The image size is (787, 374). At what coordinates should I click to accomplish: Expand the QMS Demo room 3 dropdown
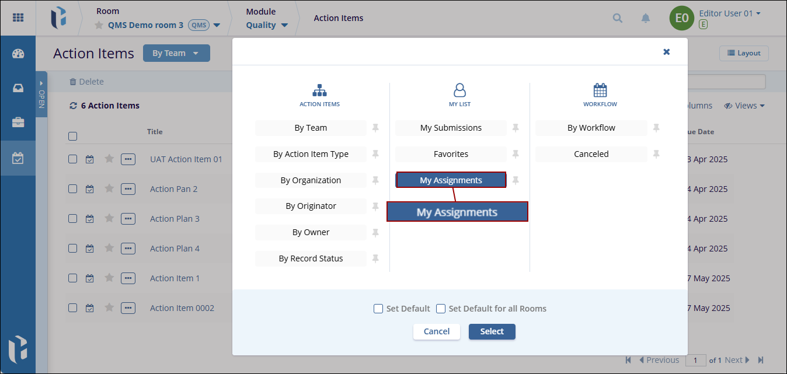[x=217, y=25]
